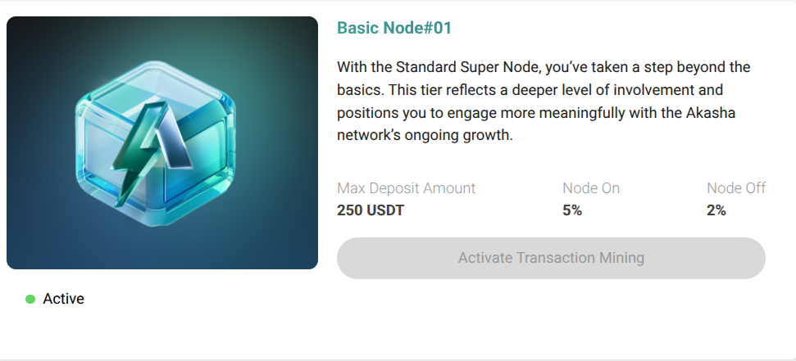Image resolution: width=796 pixels, height=361 pixels.
Task: Open the Basic Node#01 title link
Action: [394, 28]
